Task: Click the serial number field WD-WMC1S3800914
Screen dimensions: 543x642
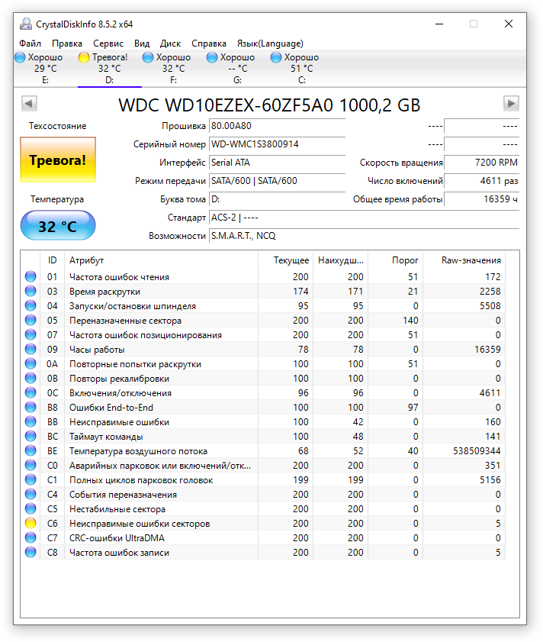Action: (277, 144)
